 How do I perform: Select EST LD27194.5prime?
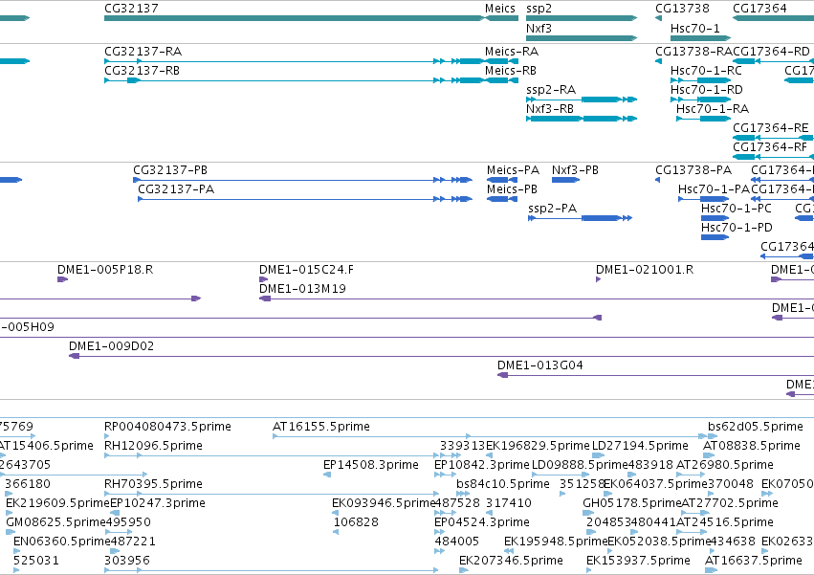coord(640,446)
